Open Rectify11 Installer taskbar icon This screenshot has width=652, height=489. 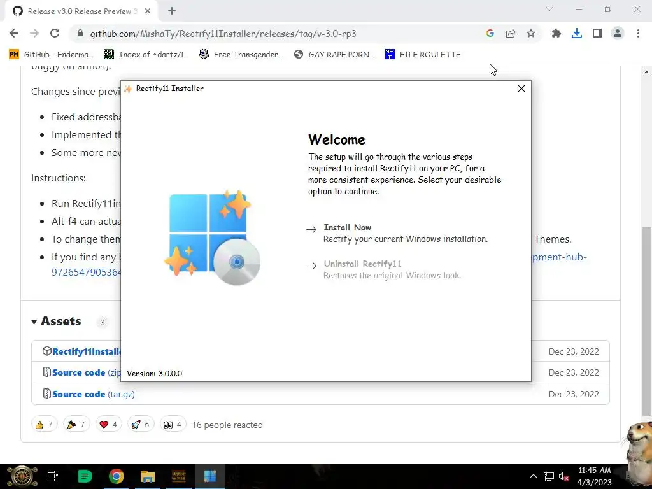[x=210, y=476]
